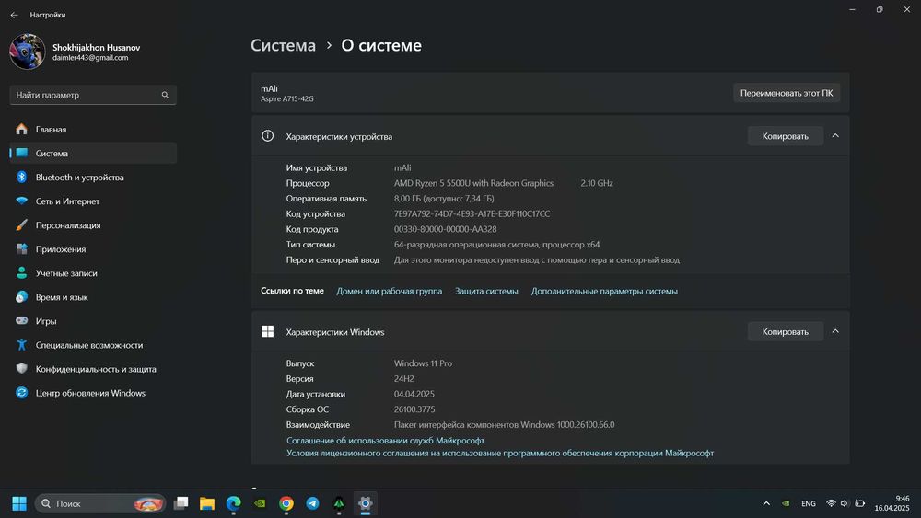Image resolution: width=921 pixels, height=518 pixels.
Task: Switch the ENG input language indicator
Action: click(809, 503)
